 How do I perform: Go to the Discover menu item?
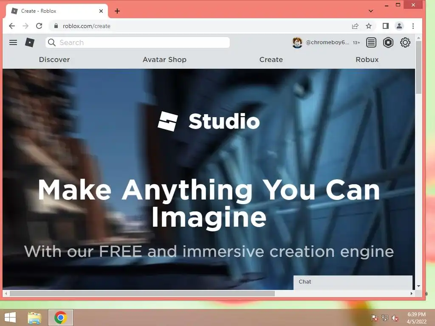pyautogui.click(x=54, y=59)
